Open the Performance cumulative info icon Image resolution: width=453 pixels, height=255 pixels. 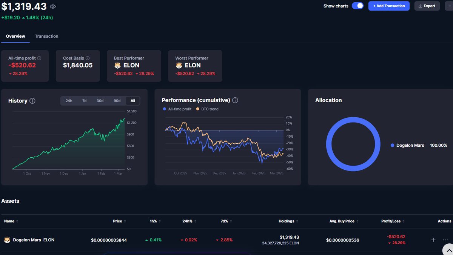[x=235, y=100]
